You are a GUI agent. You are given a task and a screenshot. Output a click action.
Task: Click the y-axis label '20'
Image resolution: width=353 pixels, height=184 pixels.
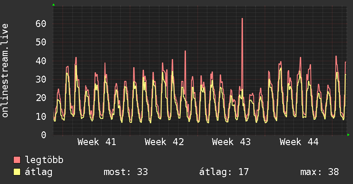pyautogui.click(x=41, y=98)
